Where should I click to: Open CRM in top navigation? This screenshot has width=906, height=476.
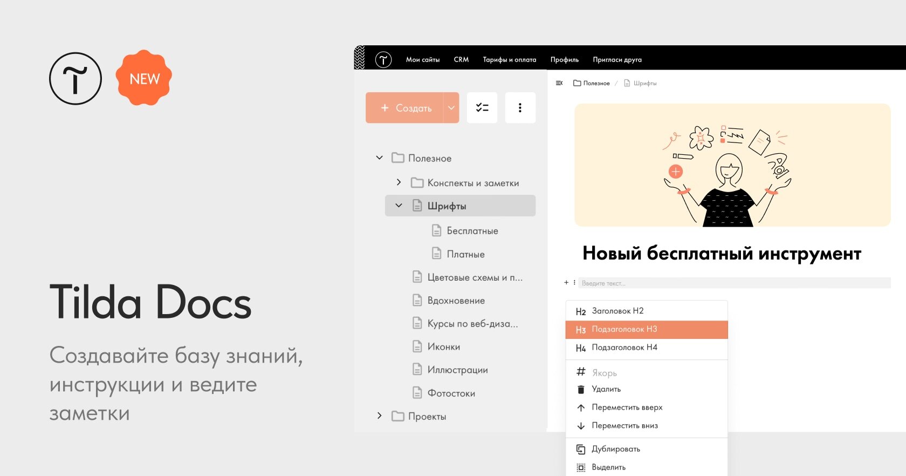click(461, 60)
